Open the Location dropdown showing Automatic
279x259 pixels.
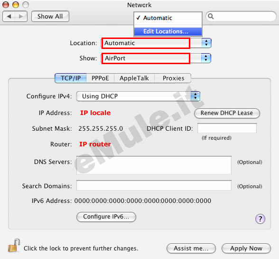tap(156, 43)
